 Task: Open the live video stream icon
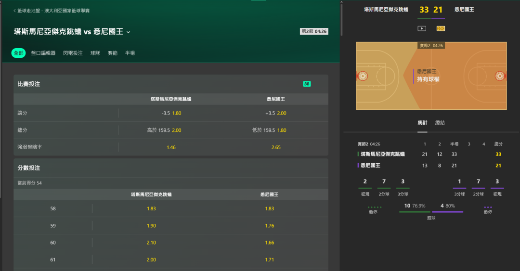(x=421, y=28)
